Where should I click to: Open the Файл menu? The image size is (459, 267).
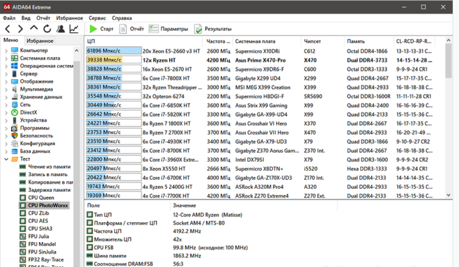(x=9, y=18)
